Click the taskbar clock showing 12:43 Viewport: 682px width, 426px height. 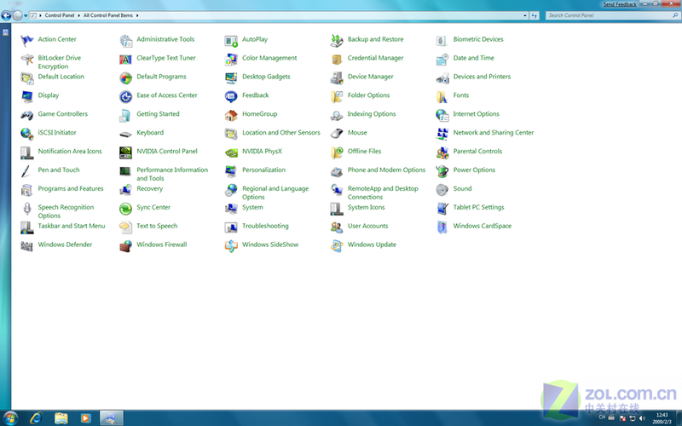662,418
